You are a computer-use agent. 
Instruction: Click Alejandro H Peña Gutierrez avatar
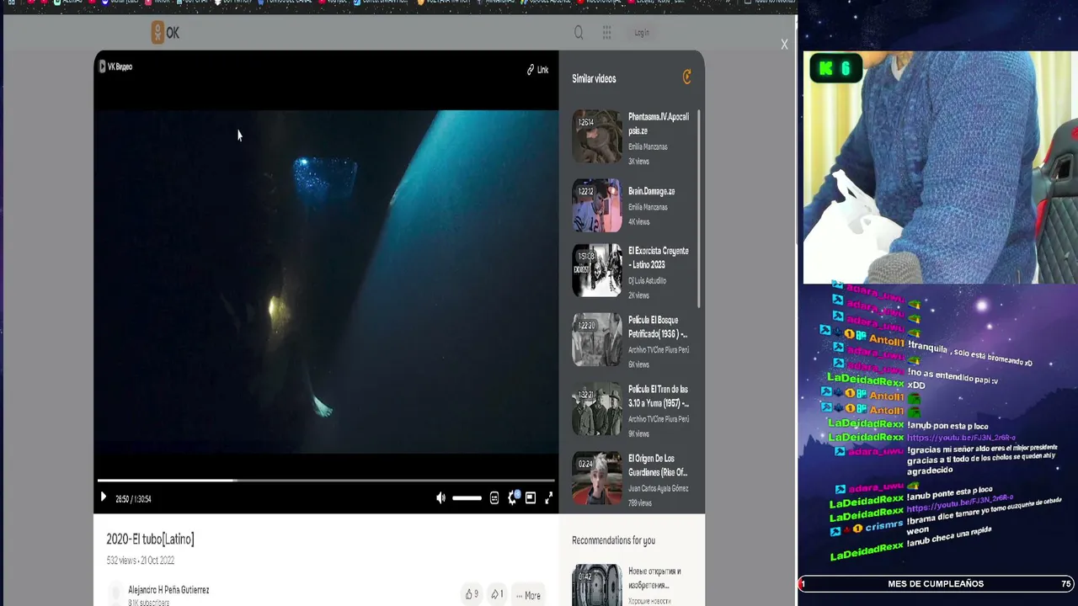116,594
